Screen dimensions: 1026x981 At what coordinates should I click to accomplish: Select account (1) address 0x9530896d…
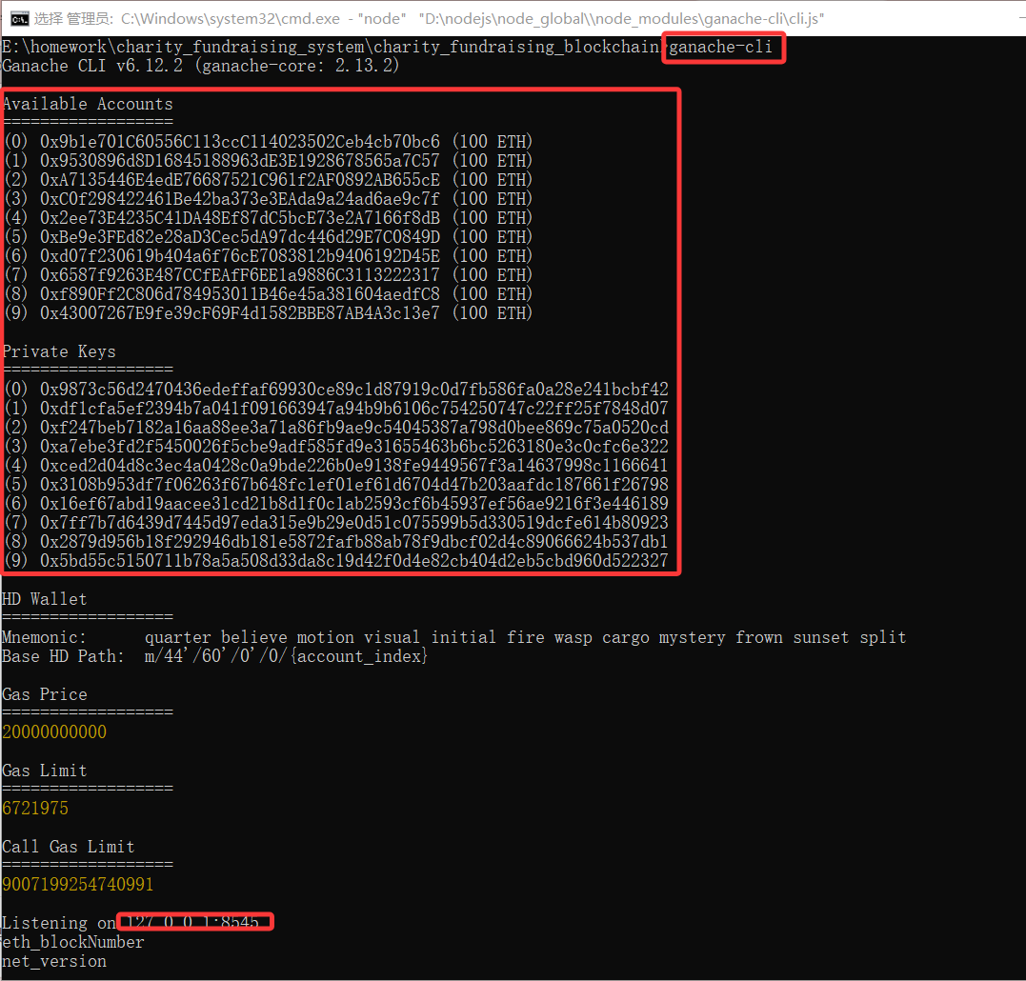tap(239, 161)
